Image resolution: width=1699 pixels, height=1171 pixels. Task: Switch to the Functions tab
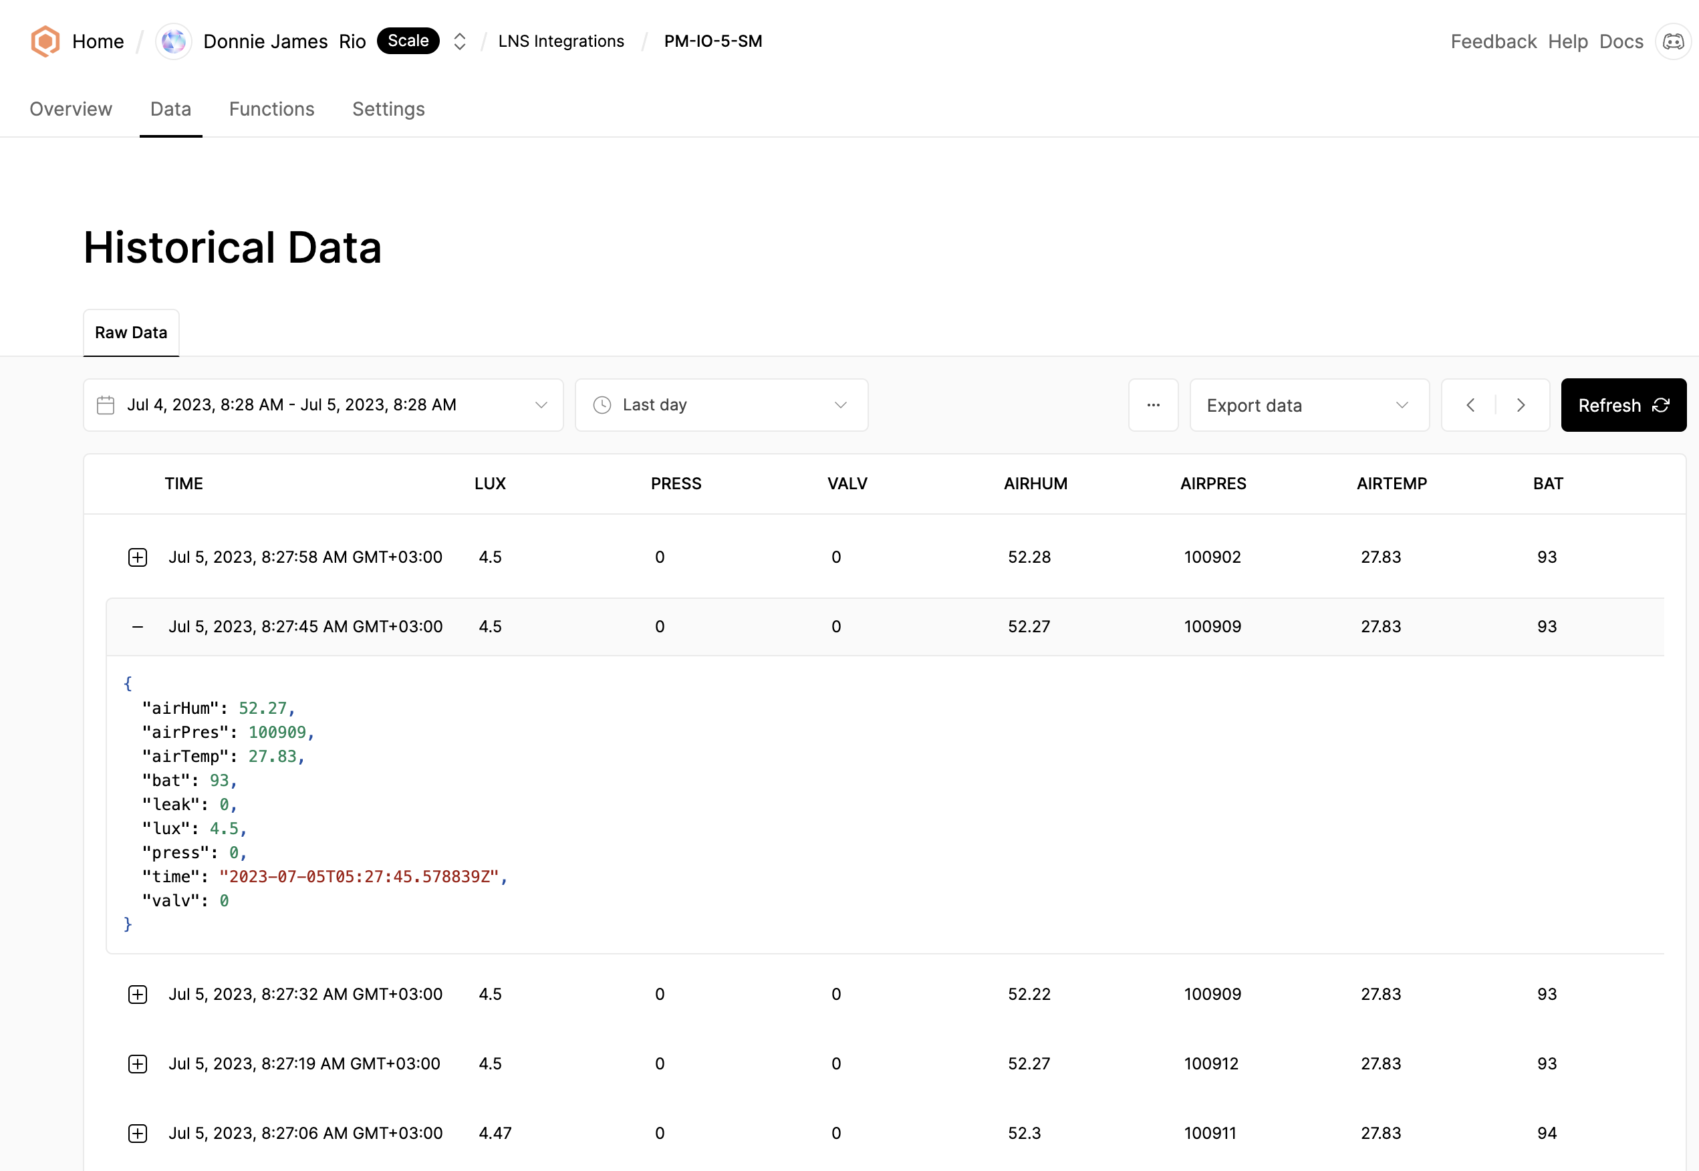pyautogui.click(x=271, y=110)
